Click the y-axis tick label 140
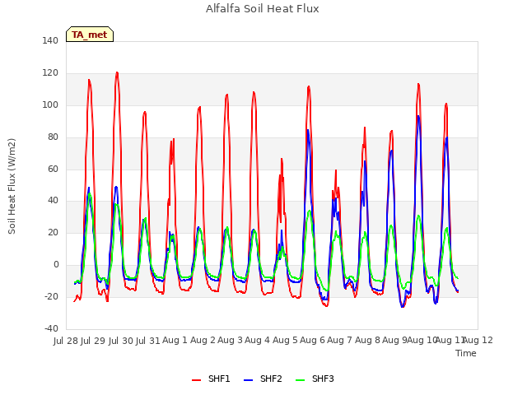527x395 pixels. [50, 40]
